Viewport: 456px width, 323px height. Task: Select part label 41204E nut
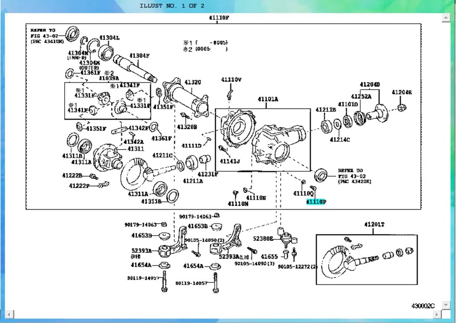[x=401, y=92]
